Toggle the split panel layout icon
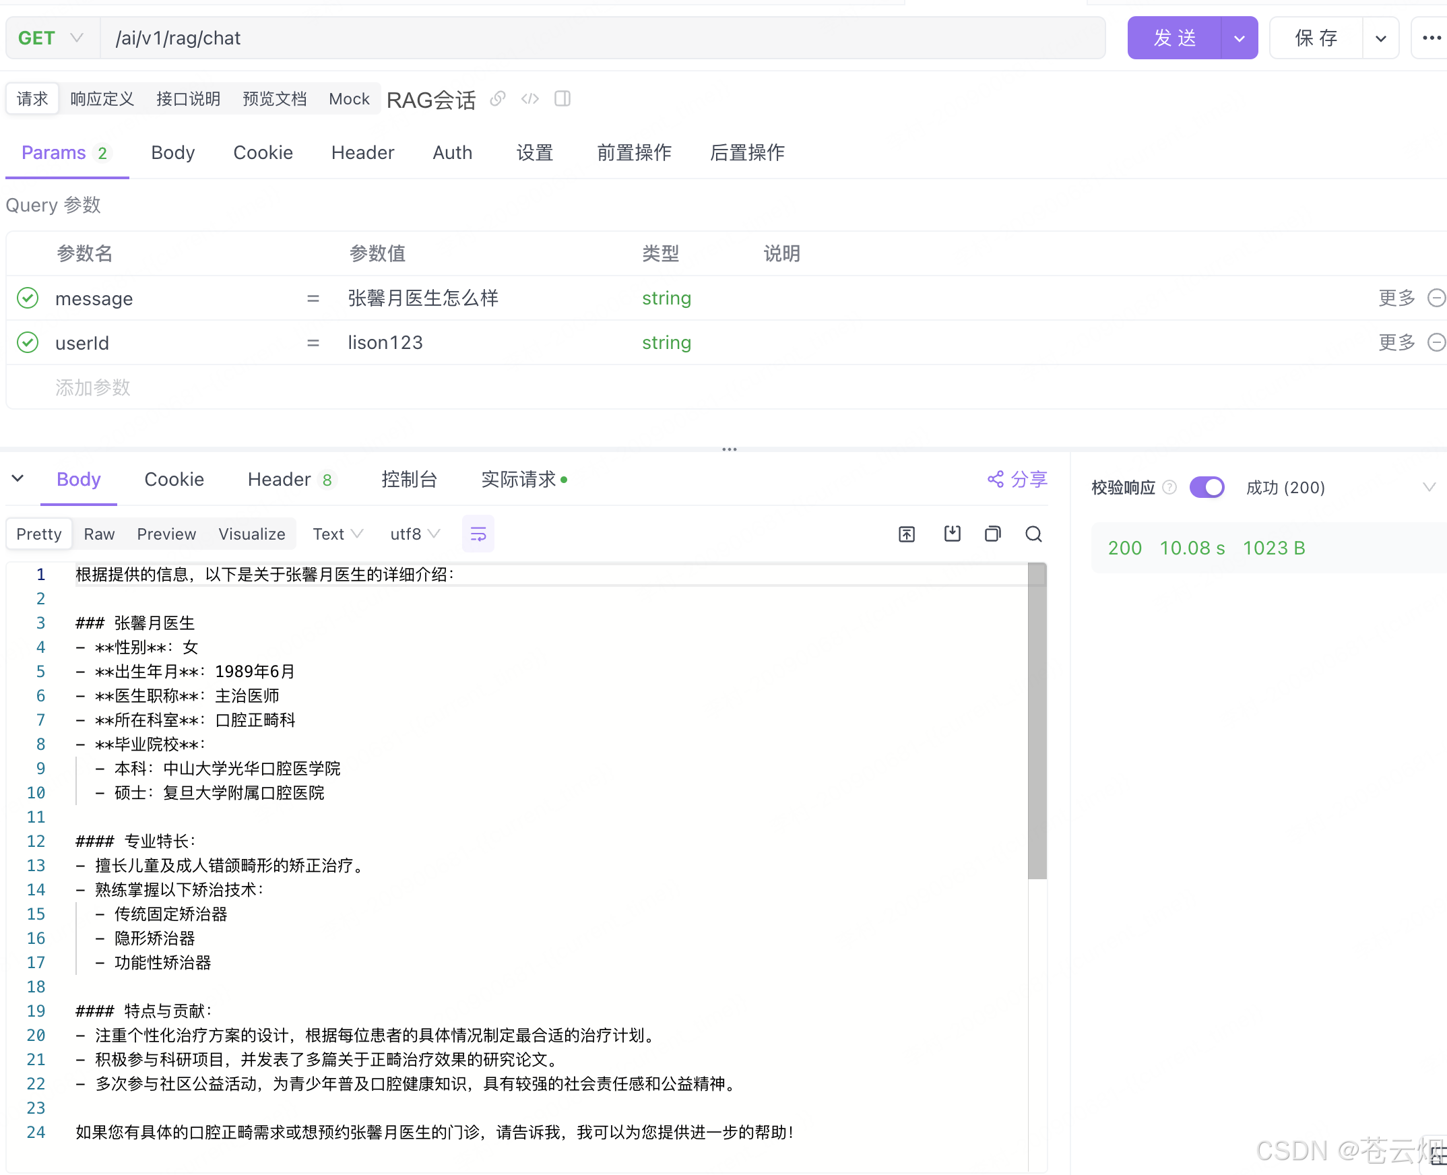The width and height of the screenshot is (1447, 1175). tap(562, 99)
